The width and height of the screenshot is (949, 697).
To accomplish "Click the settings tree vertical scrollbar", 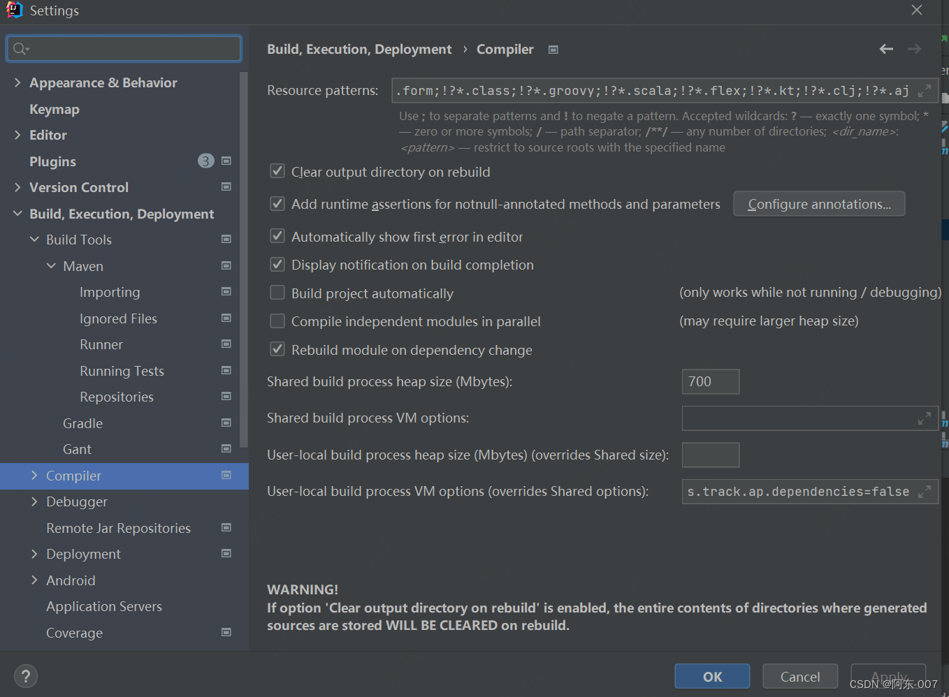I will (x=244, y=258).
